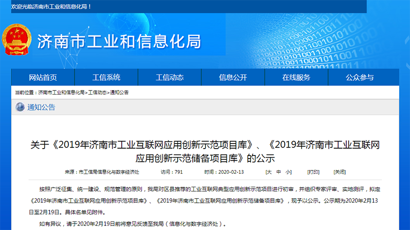410x230 pixels.
Task: Click the 关闭 close page link
Action: tap(339, 172)
